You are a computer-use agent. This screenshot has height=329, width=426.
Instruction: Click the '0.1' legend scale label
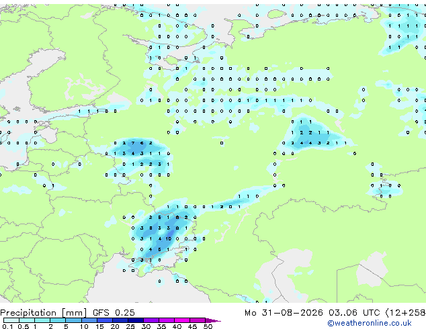[7, 326]
